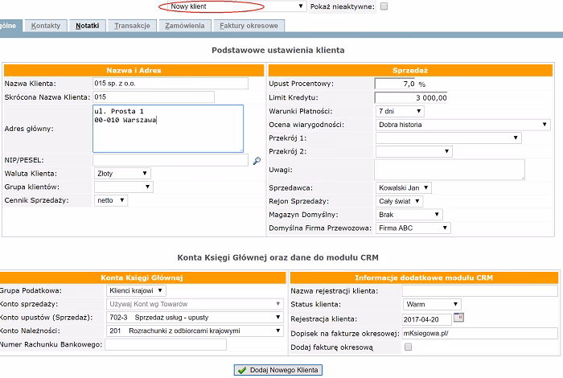Image resolution: width=563 pixels, height=378 pixels.
Task: Expand the Sprzedawca dropdown showing Kowalski Jan
Action: tap(404, 187)
